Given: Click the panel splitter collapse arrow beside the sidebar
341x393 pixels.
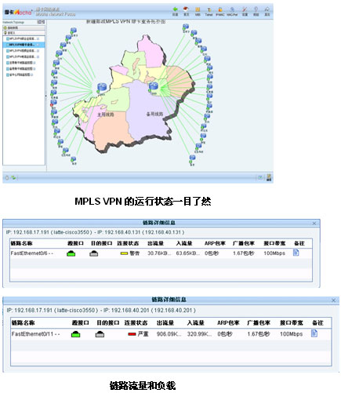Looking at the screenshot, I should 46,96.
